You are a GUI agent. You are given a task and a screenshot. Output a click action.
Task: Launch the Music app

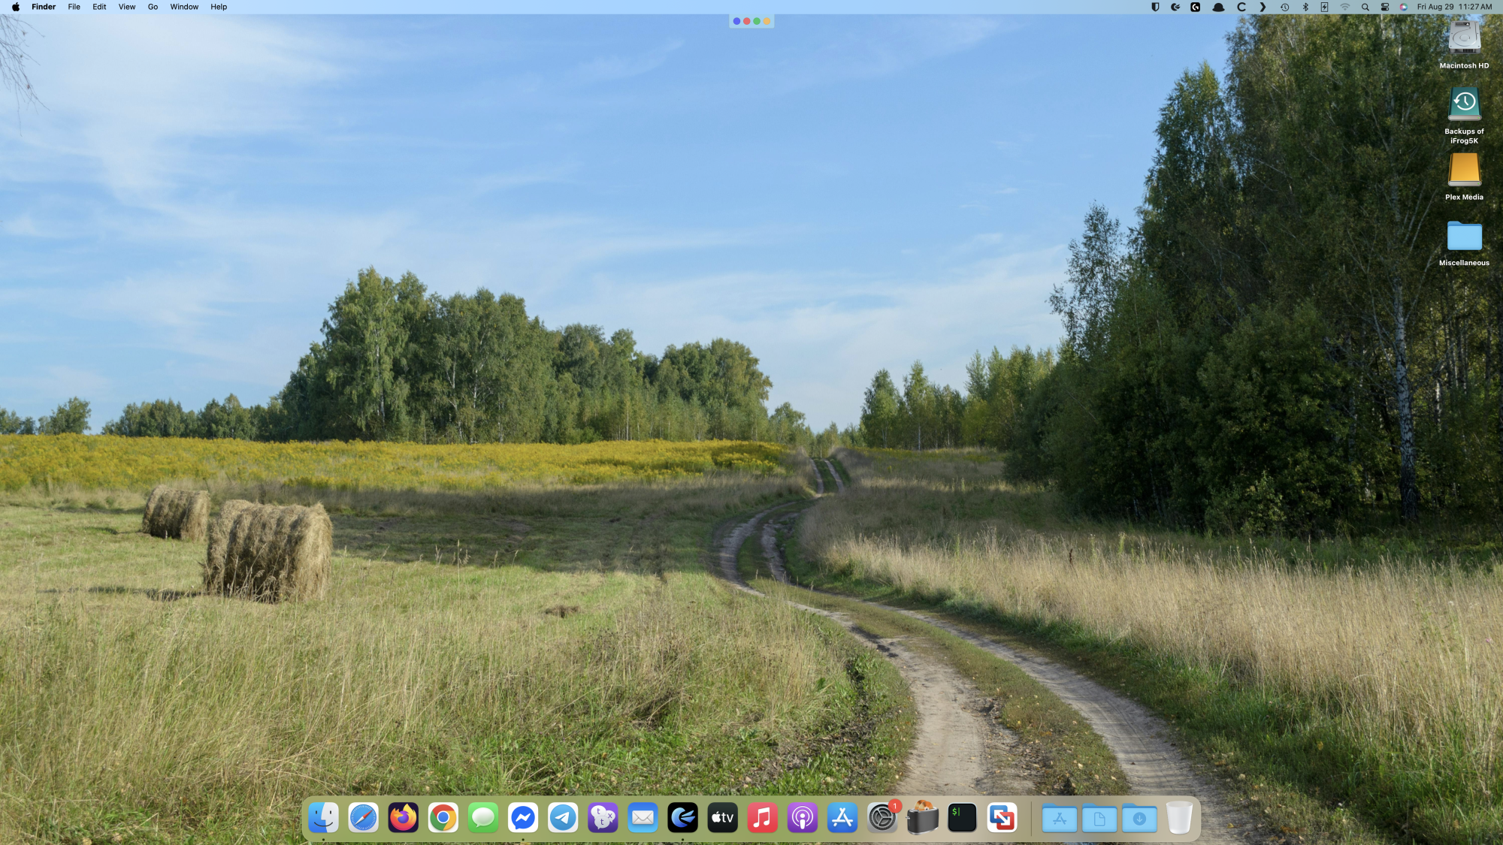pyautogui.click(x=762, y=818)
